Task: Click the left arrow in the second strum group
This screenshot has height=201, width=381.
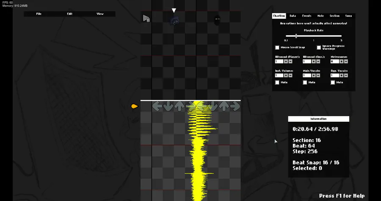Action: 202,106
